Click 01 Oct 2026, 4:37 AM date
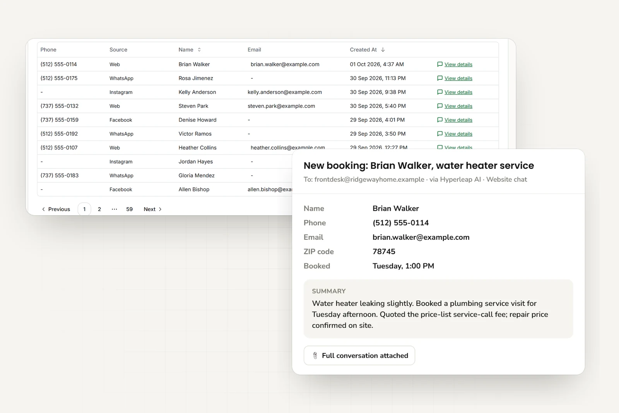Screen dimensions: 619x413 (x=377, y=64)
